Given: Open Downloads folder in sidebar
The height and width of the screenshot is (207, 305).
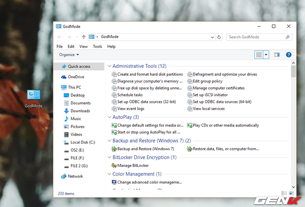Looking at the screenshot, I should click(x=80, y=111).
